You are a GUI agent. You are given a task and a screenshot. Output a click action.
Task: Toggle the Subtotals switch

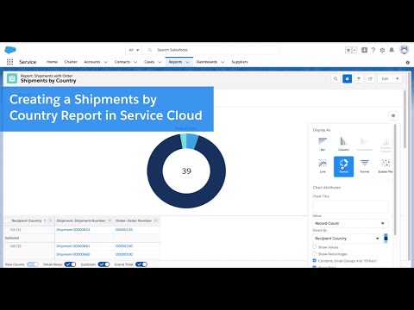pos(103,264)
